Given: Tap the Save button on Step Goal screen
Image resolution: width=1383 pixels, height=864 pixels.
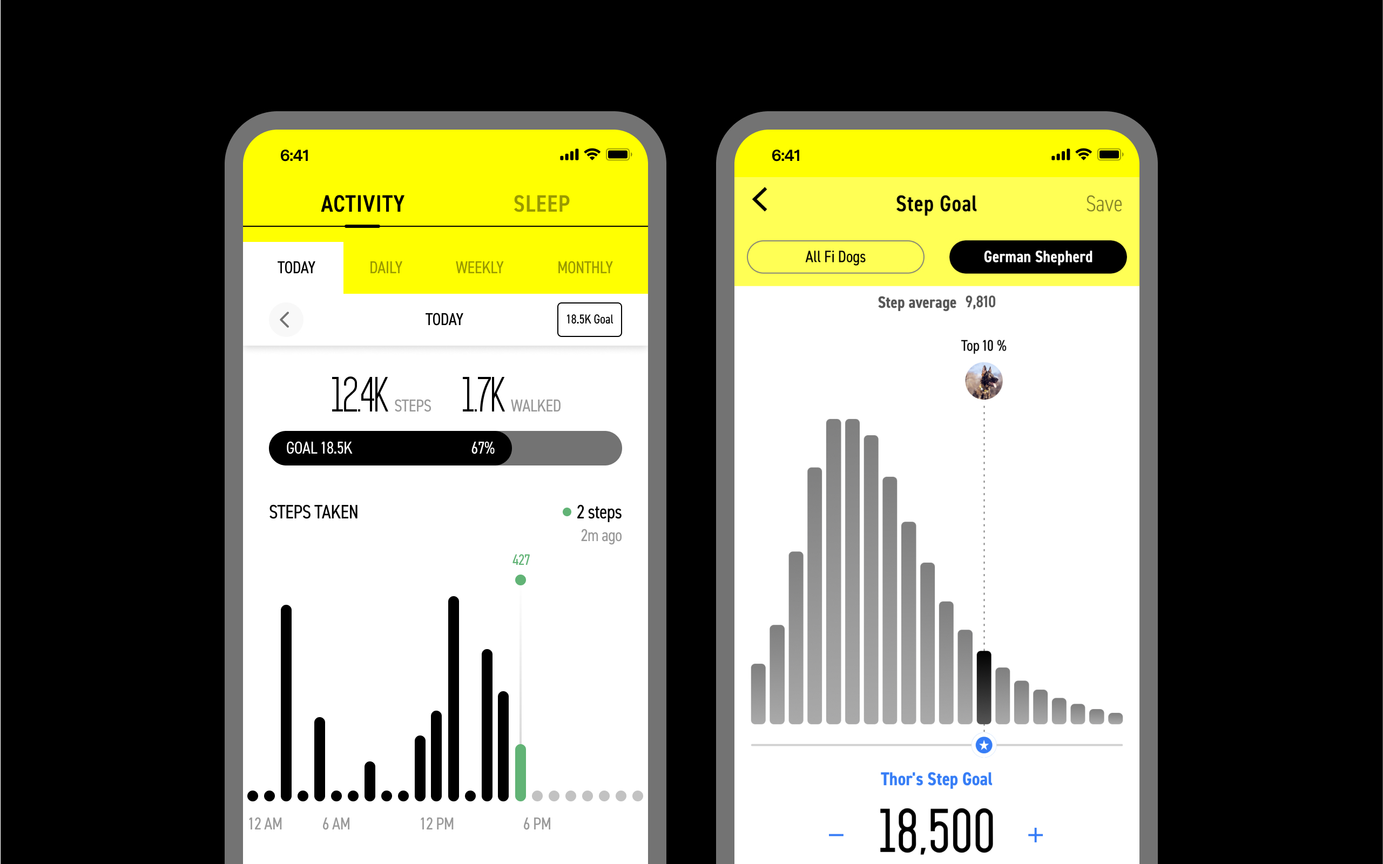Looking at the screenshot, I should (x=1102, y=203).
